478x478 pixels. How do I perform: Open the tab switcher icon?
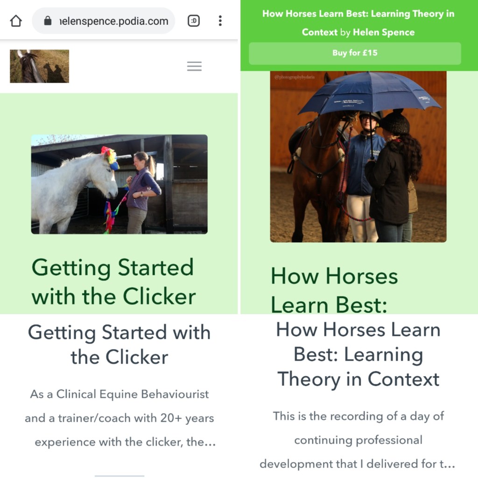[194, 21]
